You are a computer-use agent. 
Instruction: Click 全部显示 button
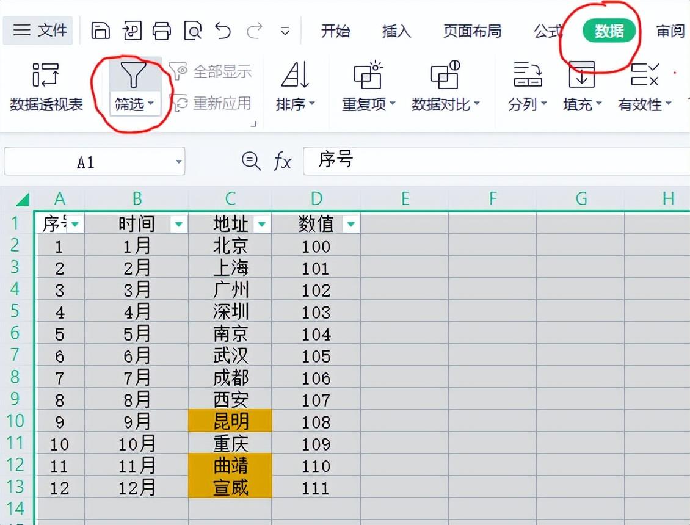click(x=210, y=71)
